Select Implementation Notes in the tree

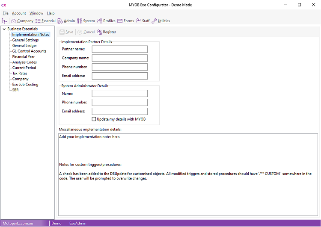pos(30,35)
